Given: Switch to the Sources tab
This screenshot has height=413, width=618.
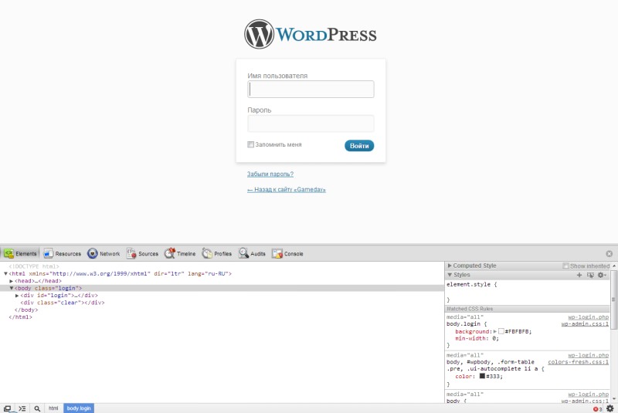Looking at the screenshot, I should tap(142, 253).
